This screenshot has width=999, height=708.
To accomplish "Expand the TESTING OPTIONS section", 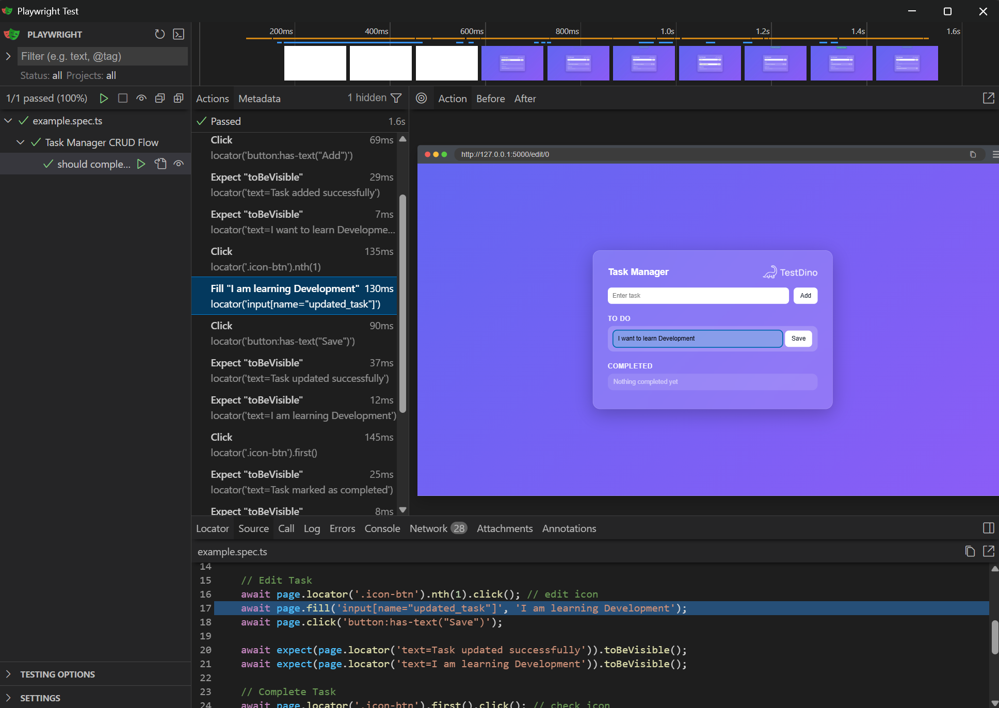I will 57,674.
